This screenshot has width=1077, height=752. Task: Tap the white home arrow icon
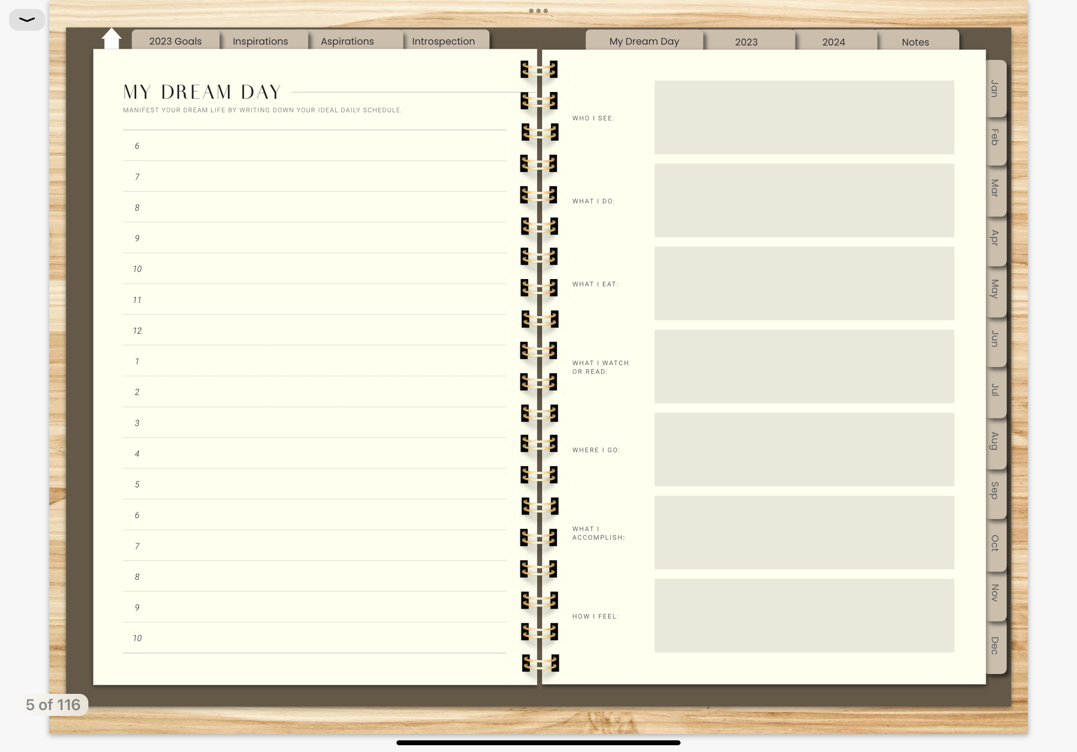111,38
